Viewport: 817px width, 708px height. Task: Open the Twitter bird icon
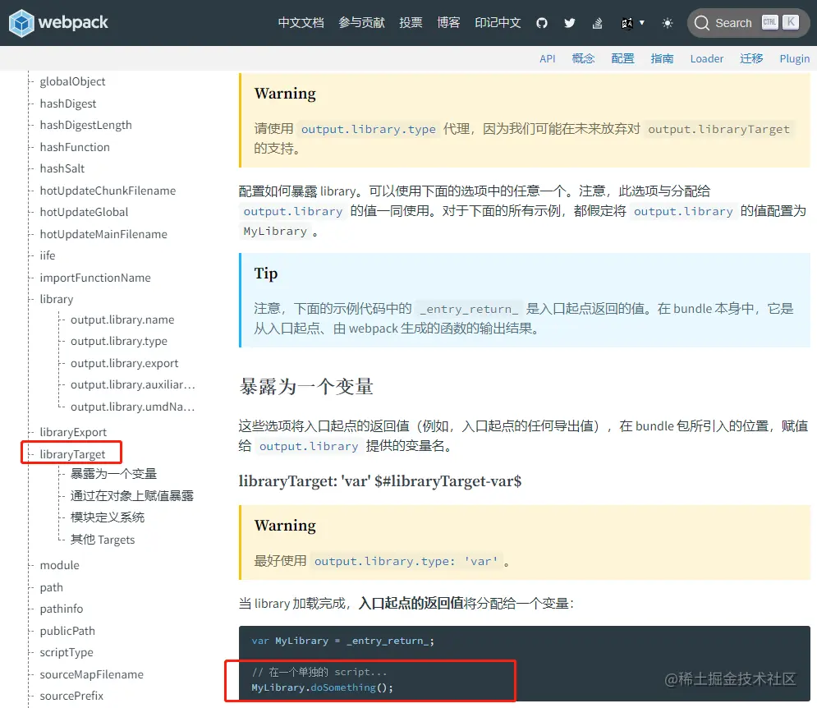pos(570,23)
